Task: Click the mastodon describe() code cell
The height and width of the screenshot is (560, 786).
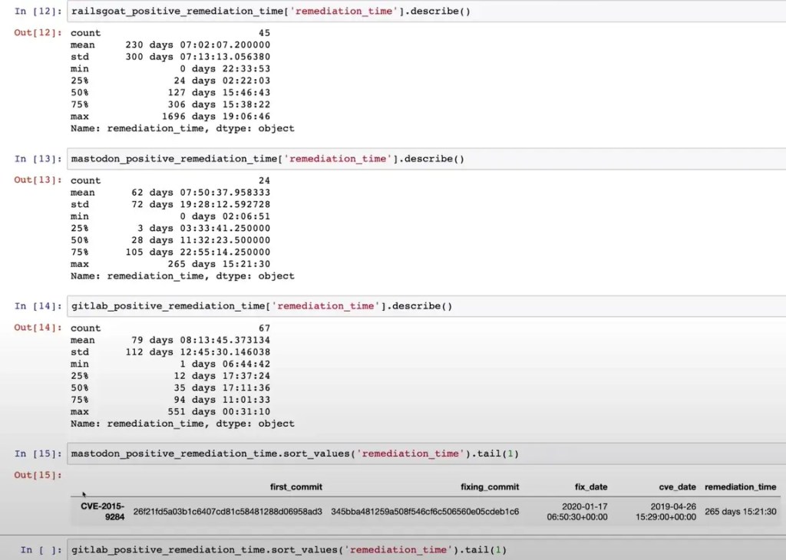Action: click(x=426, y=159)
